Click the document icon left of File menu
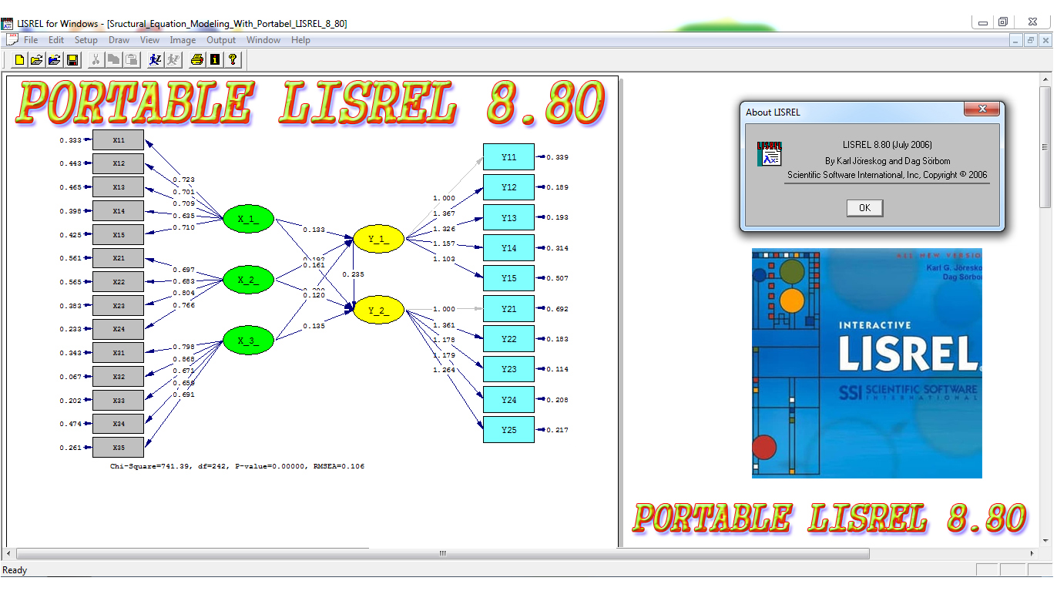 pos(12,40)
